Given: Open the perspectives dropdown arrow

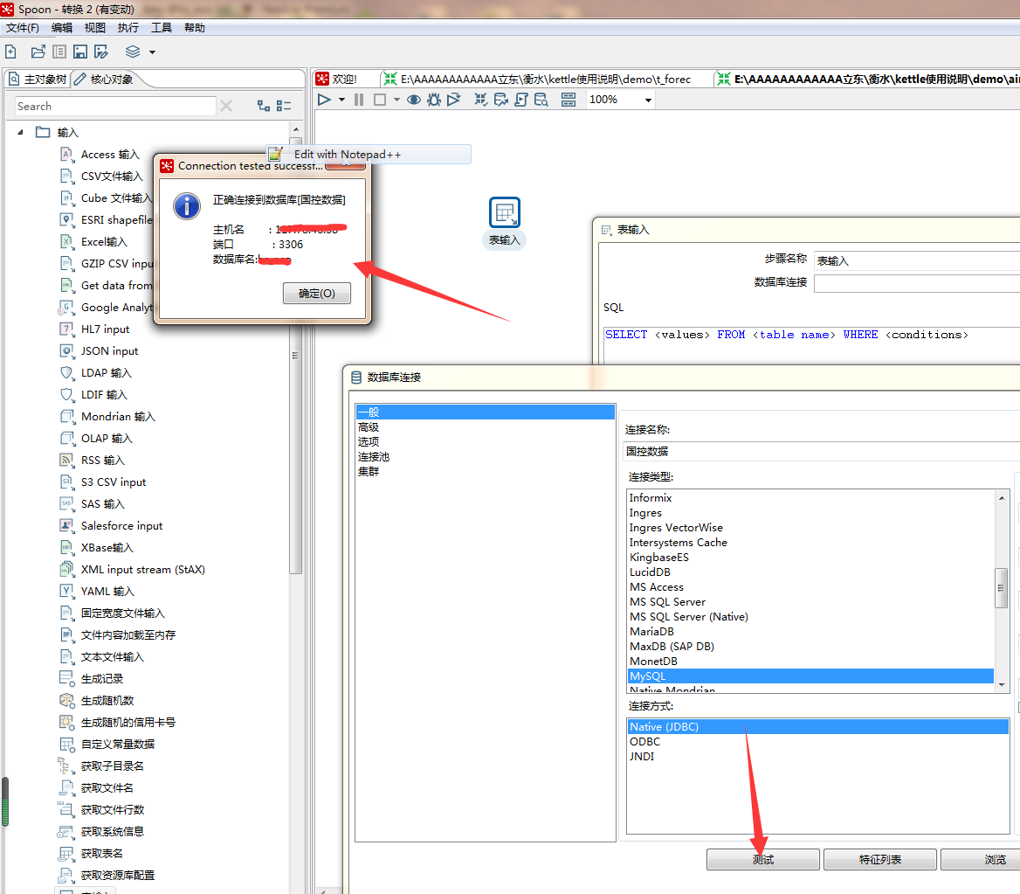Looking at the screenshot, I should [152, 52].
